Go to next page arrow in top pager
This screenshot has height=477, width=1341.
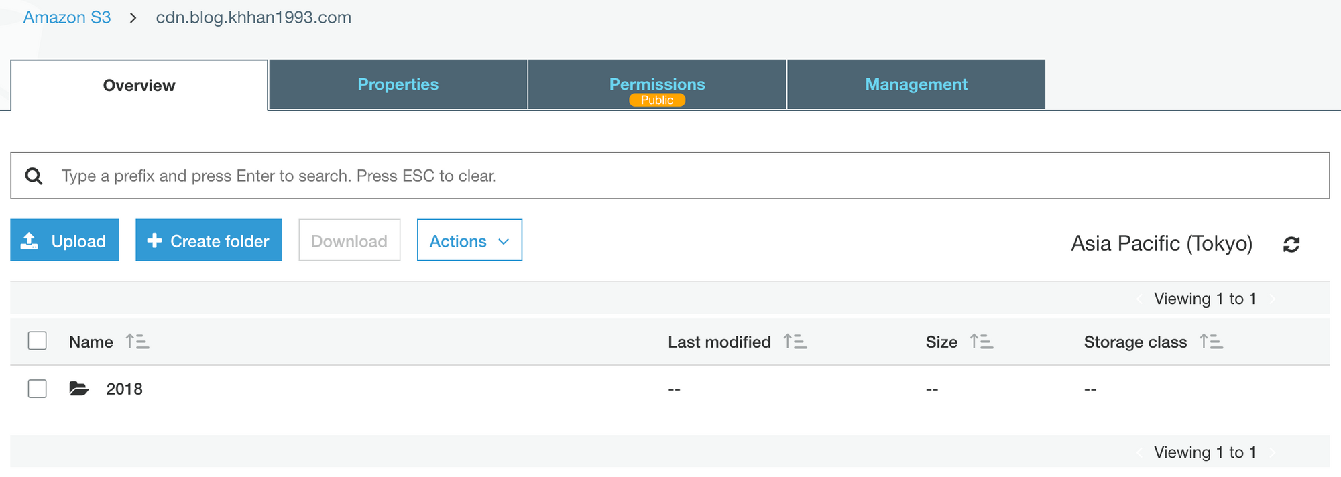point(1273,299)
